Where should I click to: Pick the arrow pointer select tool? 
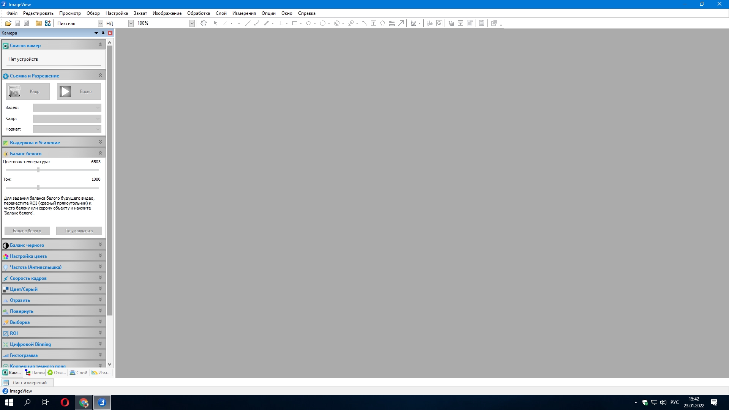[215, 23]
